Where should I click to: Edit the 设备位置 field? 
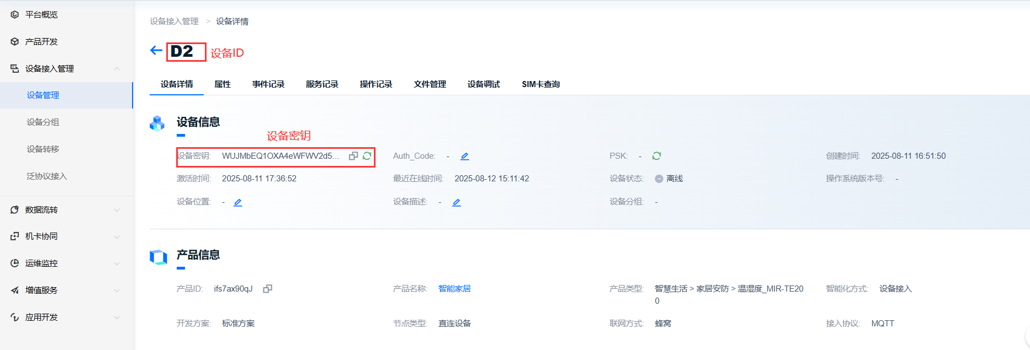[237, 202]
